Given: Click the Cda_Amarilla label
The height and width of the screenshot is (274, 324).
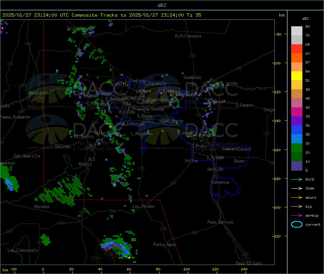Looking at the screenshot, I should click(27, 156).
